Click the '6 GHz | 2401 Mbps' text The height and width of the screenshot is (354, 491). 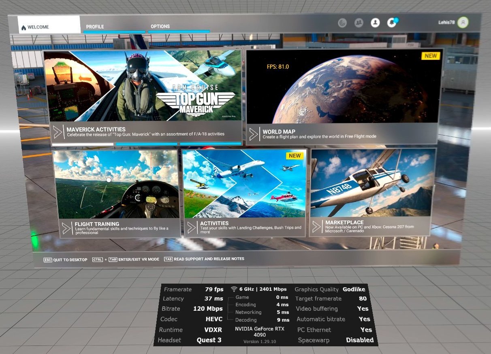[263, 289]
